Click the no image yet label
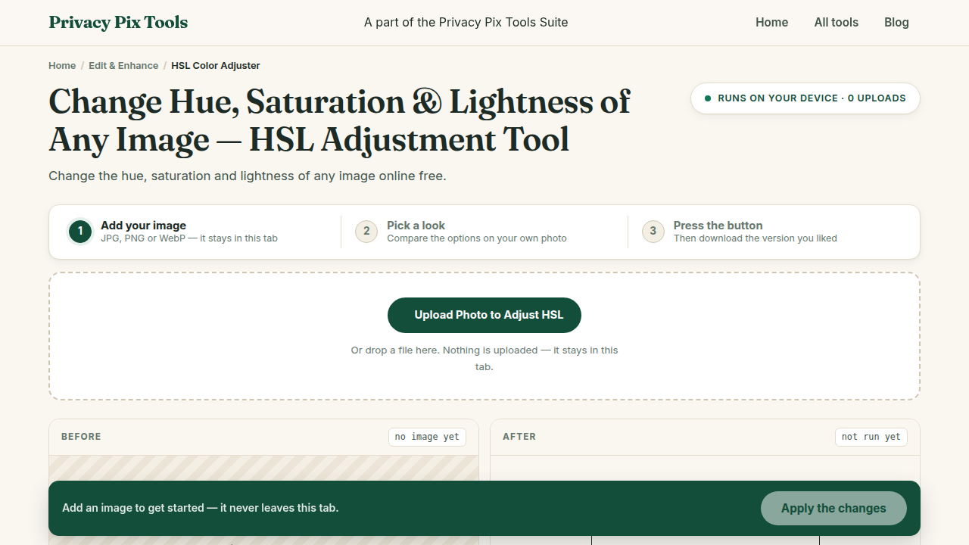 tap(427, 437)
